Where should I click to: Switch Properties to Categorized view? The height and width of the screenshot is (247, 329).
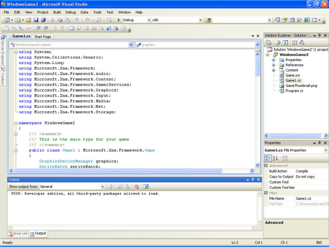268,158
